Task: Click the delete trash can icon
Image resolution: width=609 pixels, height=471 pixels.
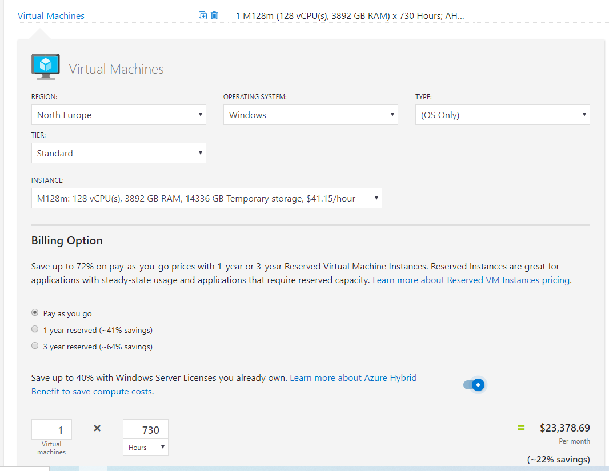Action: pos(214,15)
